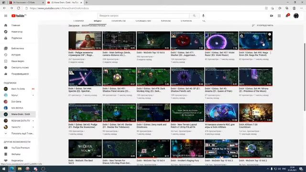
Task: Open Ваши видео in sidebar
Action: point(18,61)
